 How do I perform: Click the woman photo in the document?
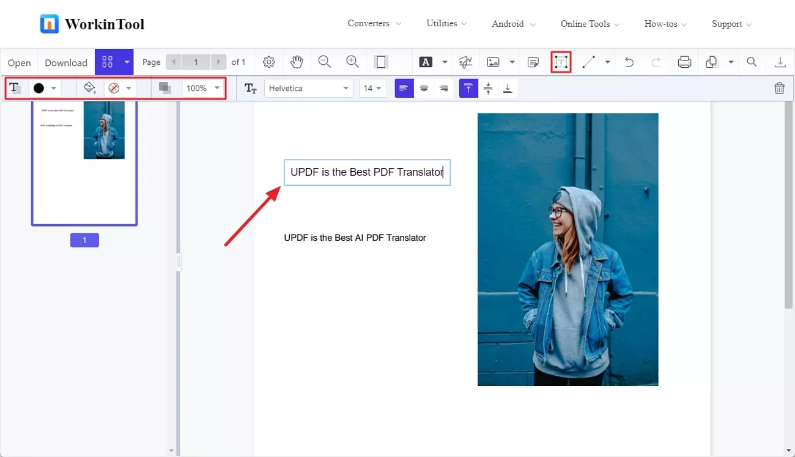click(x=568, y=249)
